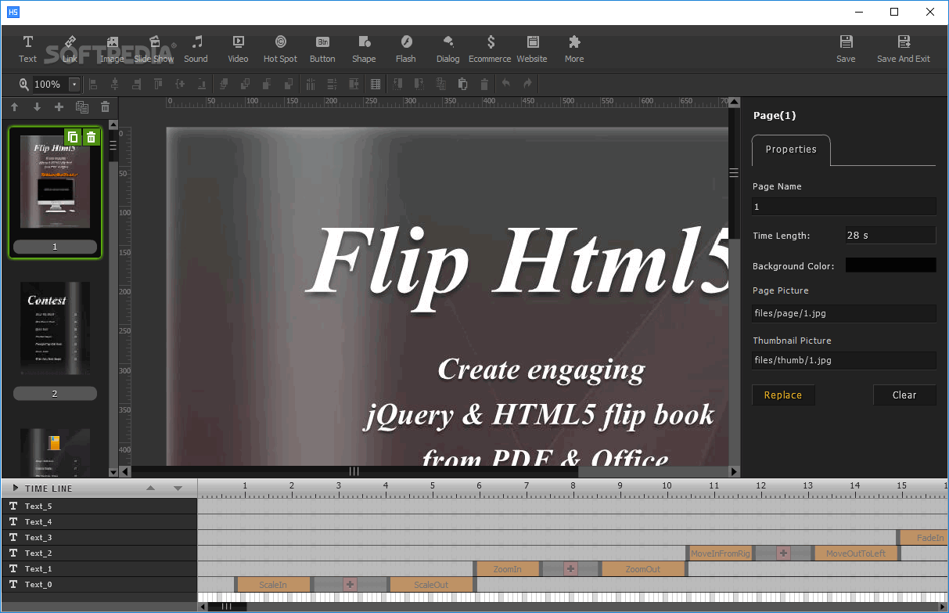Align objects to horizontal center

115,84
